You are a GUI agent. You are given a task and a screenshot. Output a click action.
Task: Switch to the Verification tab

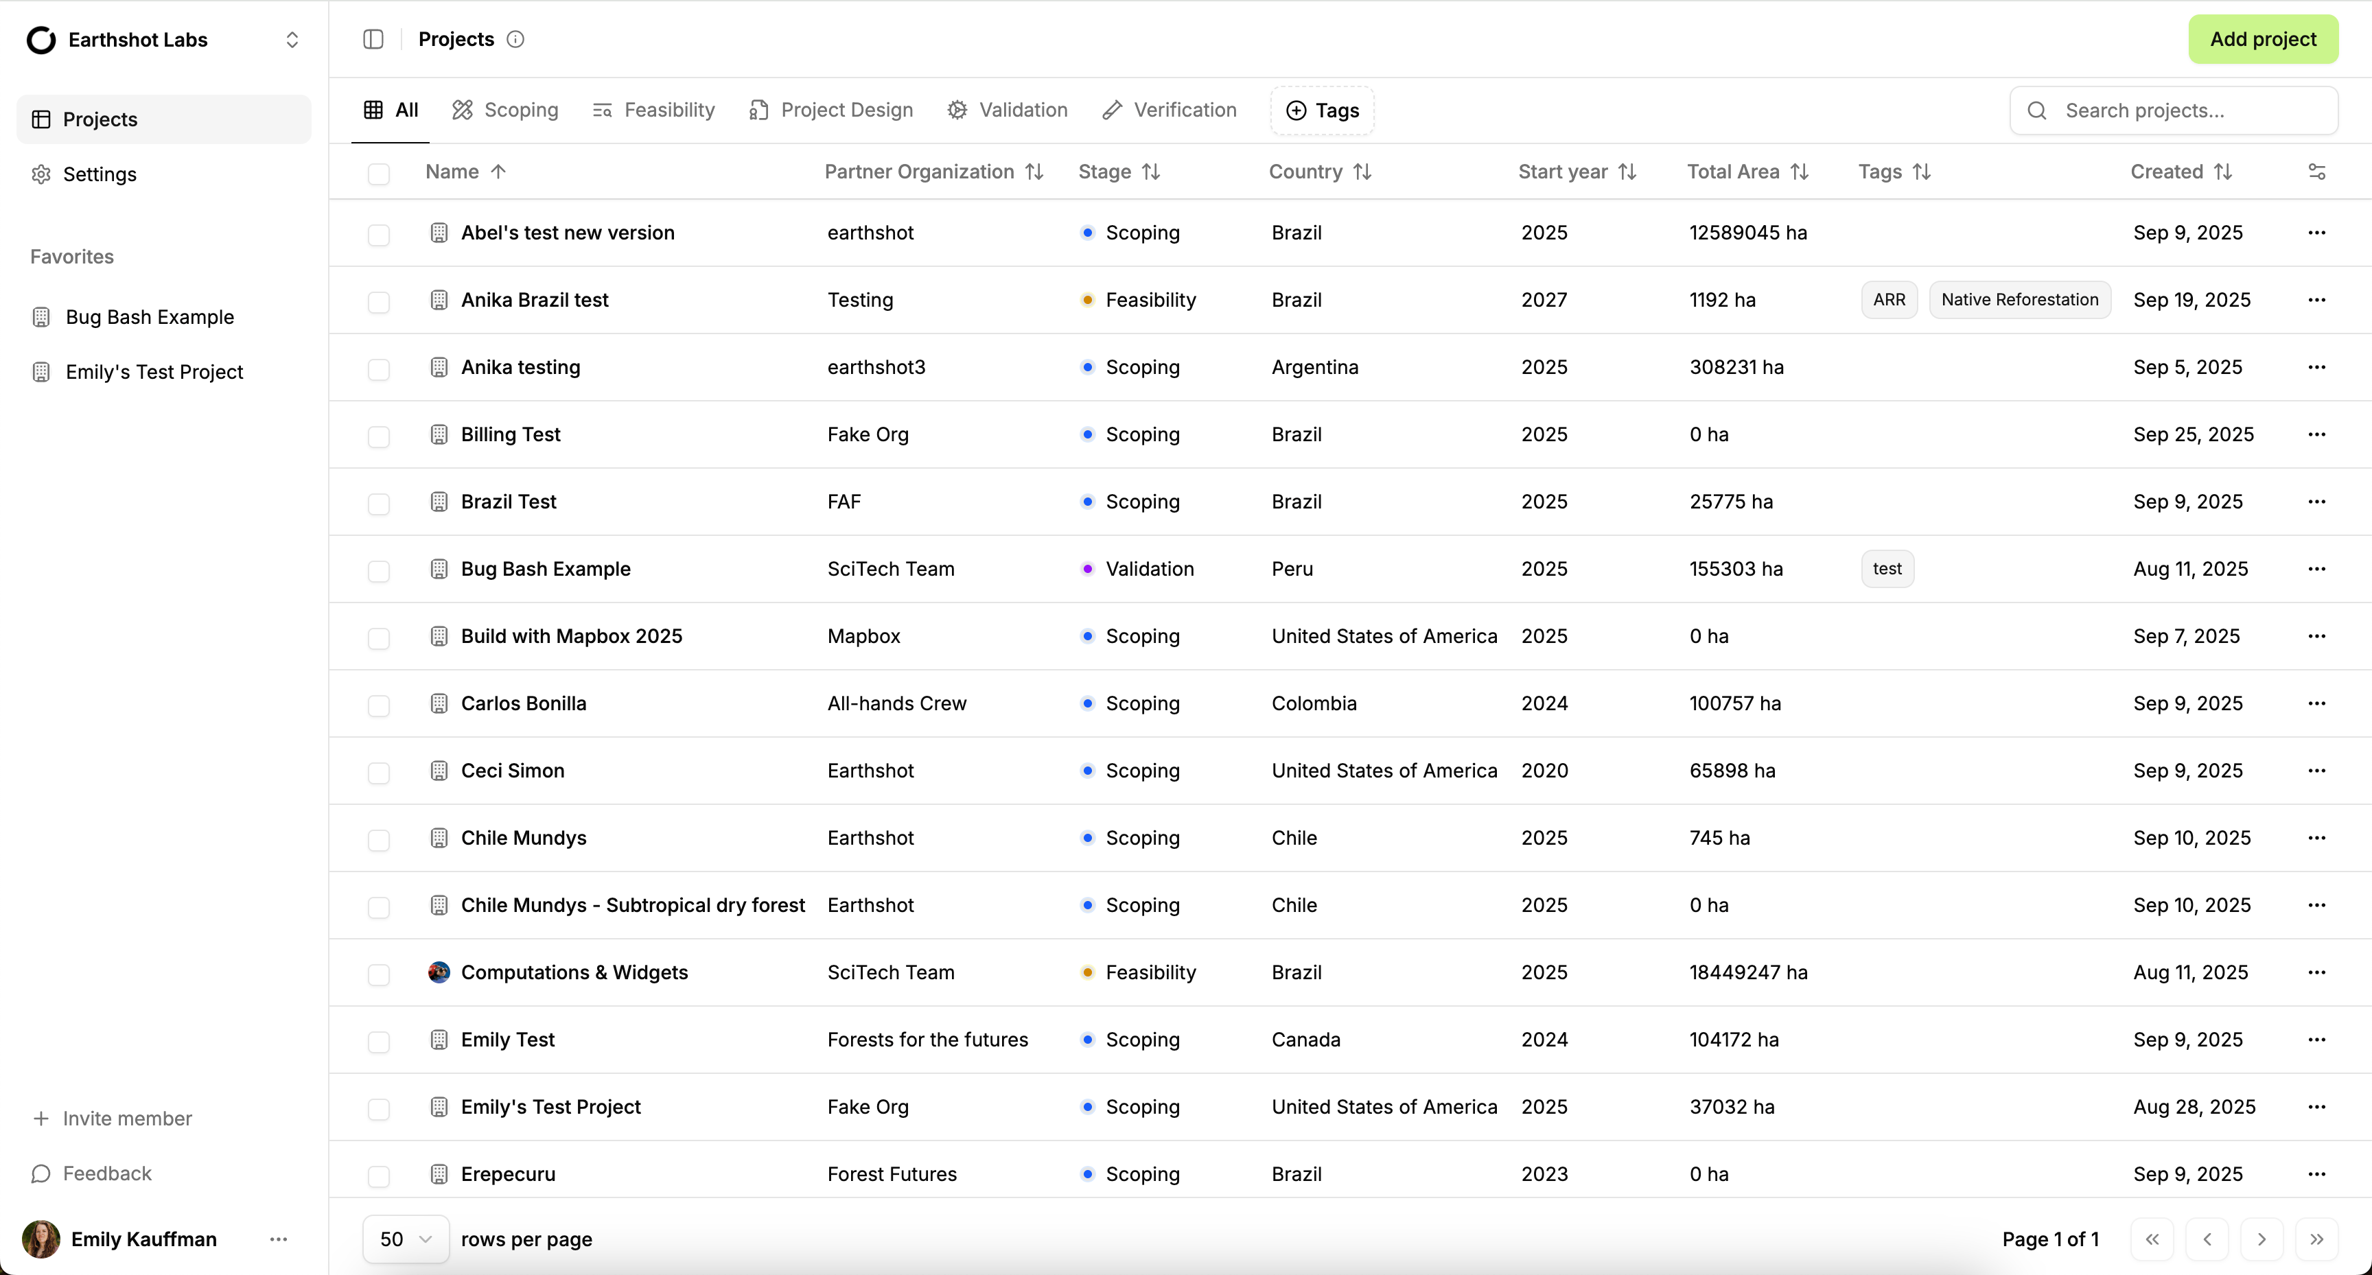[x=1170, y=110]
